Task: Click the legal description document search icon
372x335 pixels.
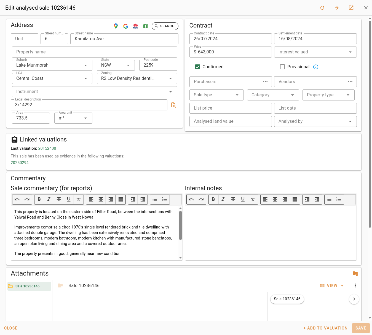Action: tap(173, 105)
